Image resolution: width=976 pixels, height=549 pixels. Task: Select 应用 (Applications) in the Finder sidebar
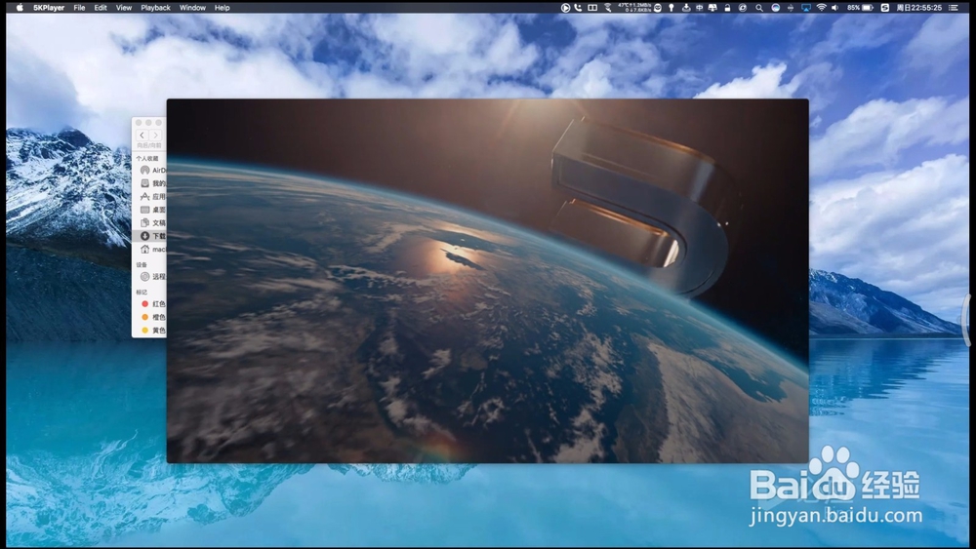point(149,196)
